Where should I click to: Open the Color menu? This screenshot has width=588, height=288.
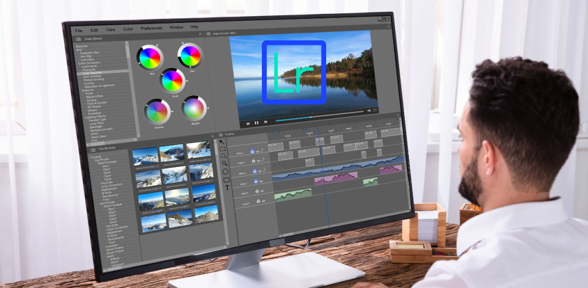pyautogui.click(x=127, y=28)
